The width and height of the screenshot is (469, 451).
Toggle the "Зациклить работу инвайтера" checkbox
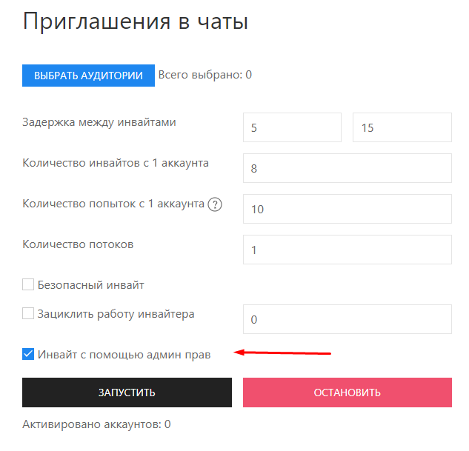(29, 313)
